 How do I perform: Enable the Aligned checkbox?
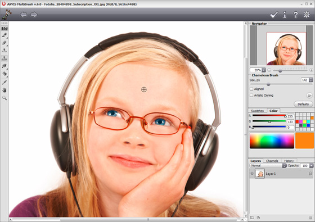tap(251, 89)
